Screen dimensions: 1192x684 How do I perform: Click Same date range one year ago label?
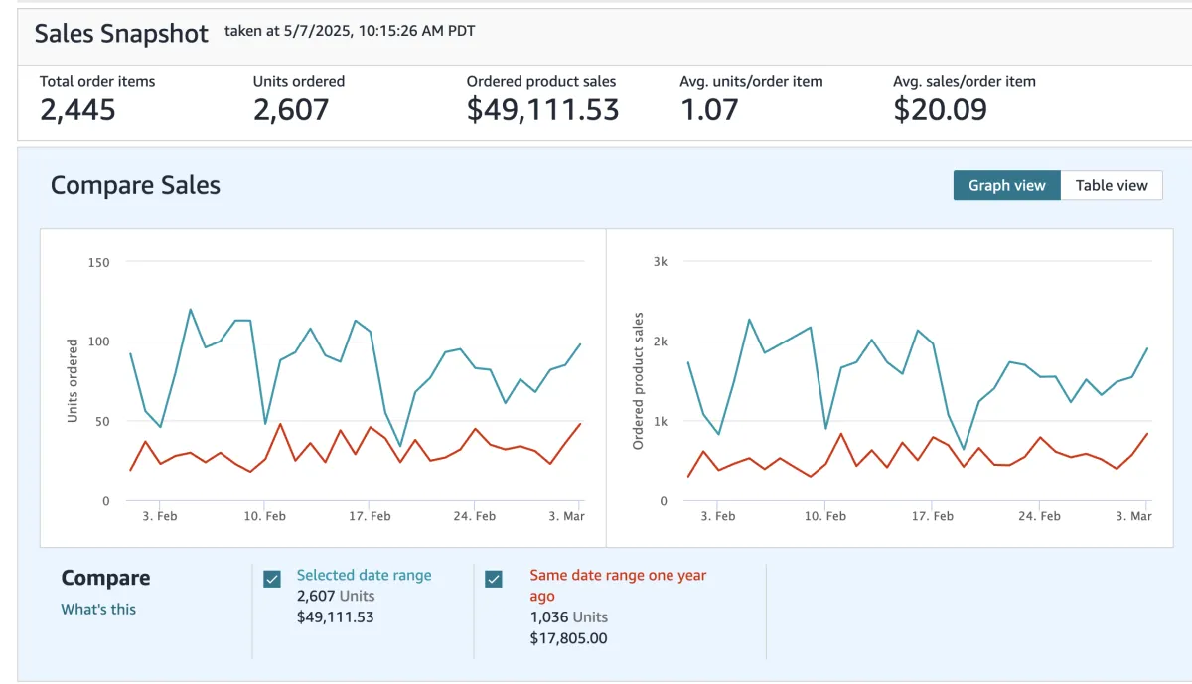(x=618, y=586)
